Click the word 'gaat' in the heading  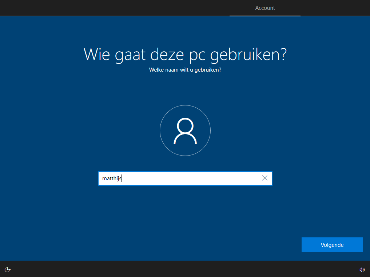click(x=129, y=55)
